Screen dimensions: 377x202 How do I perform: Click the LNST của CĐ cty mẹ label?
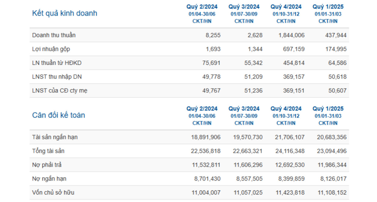click(60, 90)
